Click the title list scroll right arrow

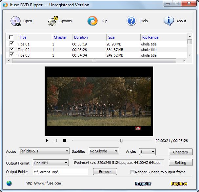tap(184, 61)
